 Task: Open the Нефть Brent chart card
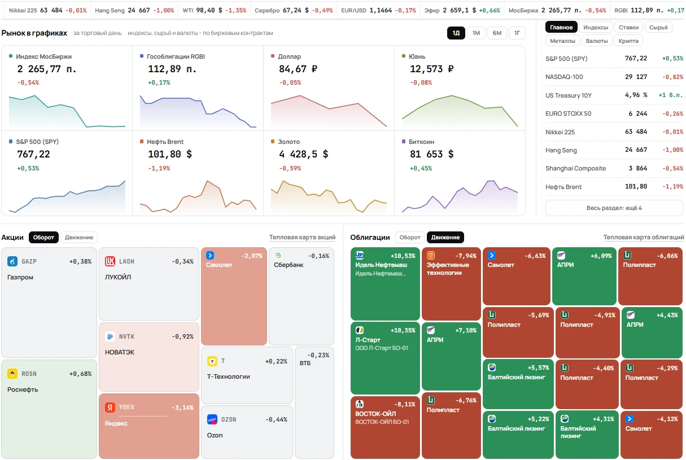[198, 173]
